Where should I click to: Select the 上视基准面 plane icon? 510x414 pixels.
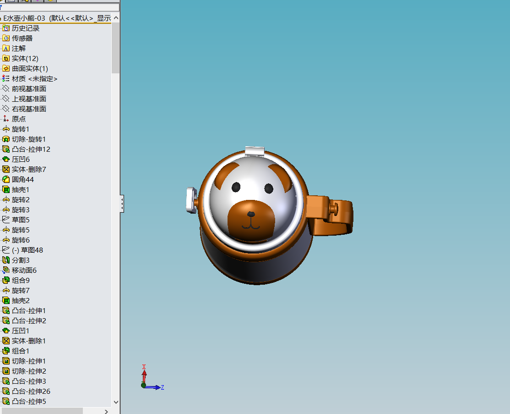[6, 99]
